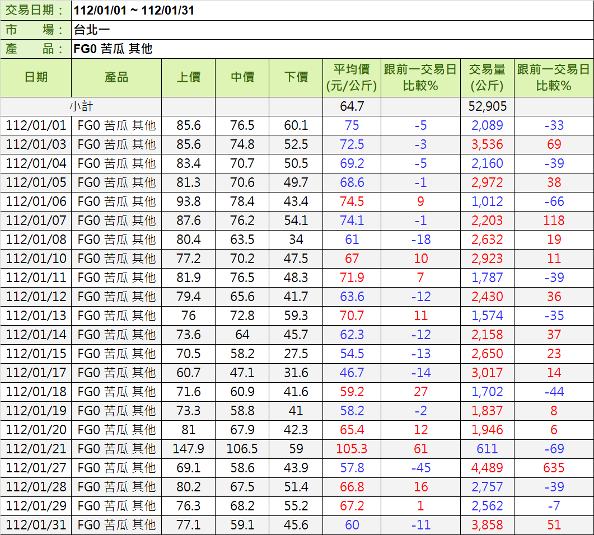Click the 下價 column header
This screenshot has height=535, width=594.
point(296,77)
